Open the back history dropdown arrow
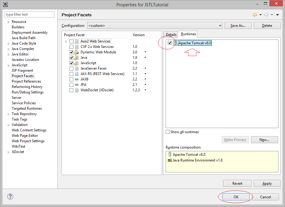 point(260,15)
